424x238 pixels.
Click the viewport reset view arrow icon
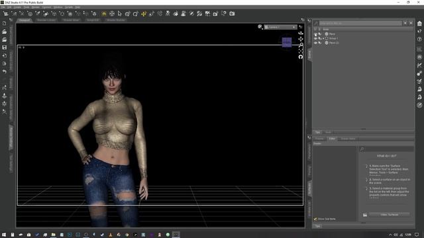301,57
